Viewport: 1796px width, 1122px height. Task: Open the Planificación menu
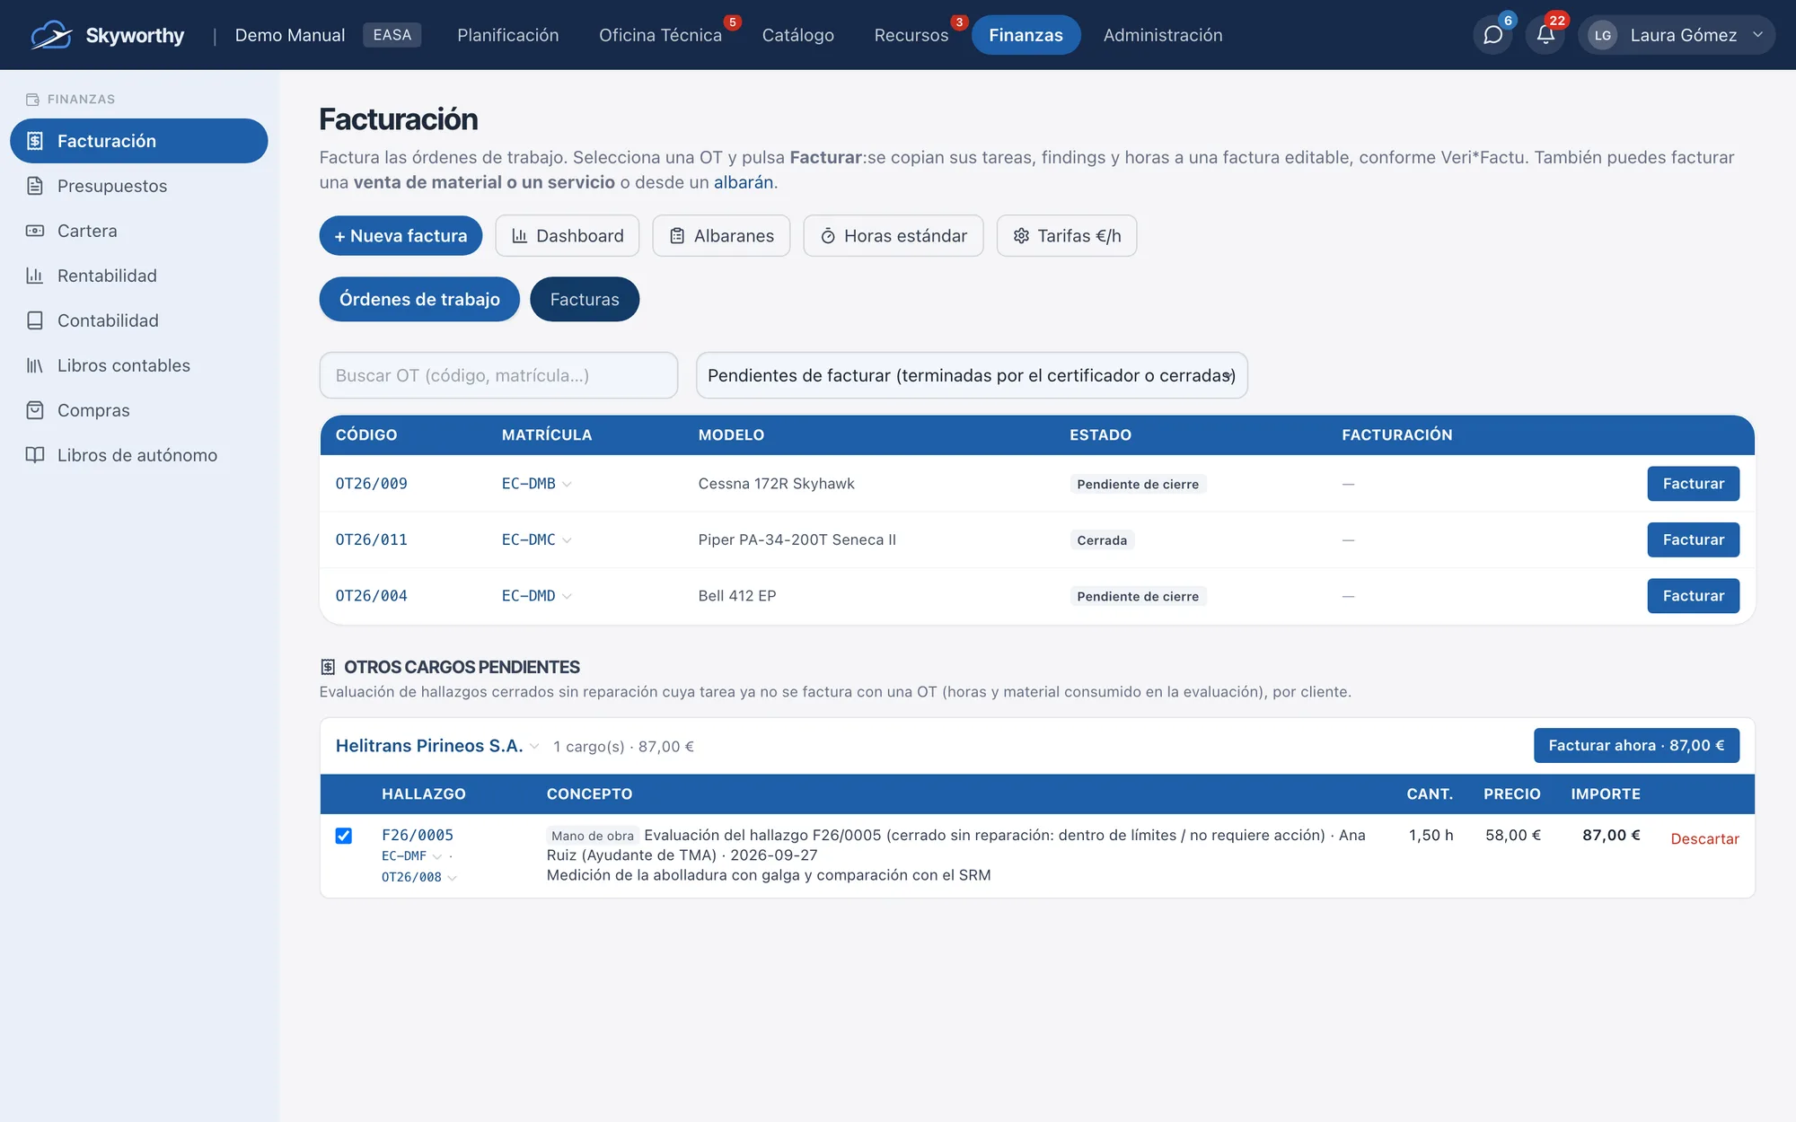tap(507, 35)
